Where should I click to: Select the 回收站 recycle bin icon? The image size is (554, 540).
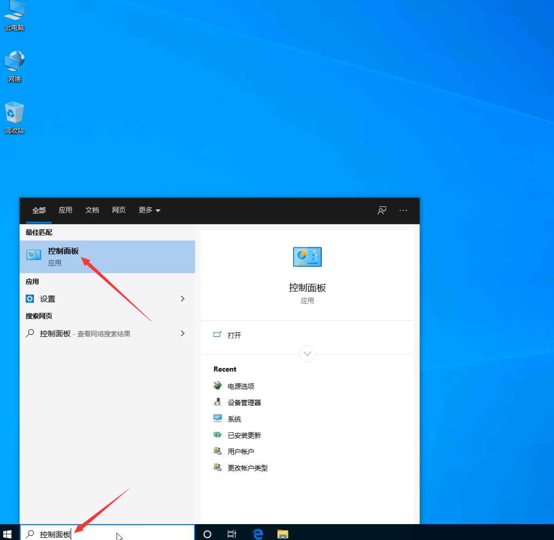(14, 118)
